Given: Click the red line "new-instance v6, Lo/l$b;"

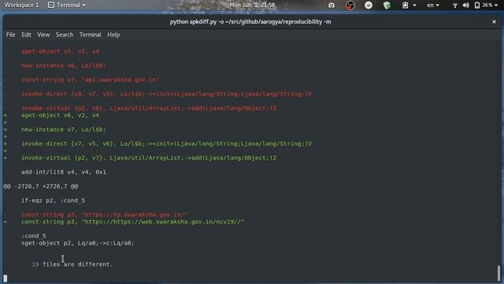Looking at the screenshot, I should (64, 65).
